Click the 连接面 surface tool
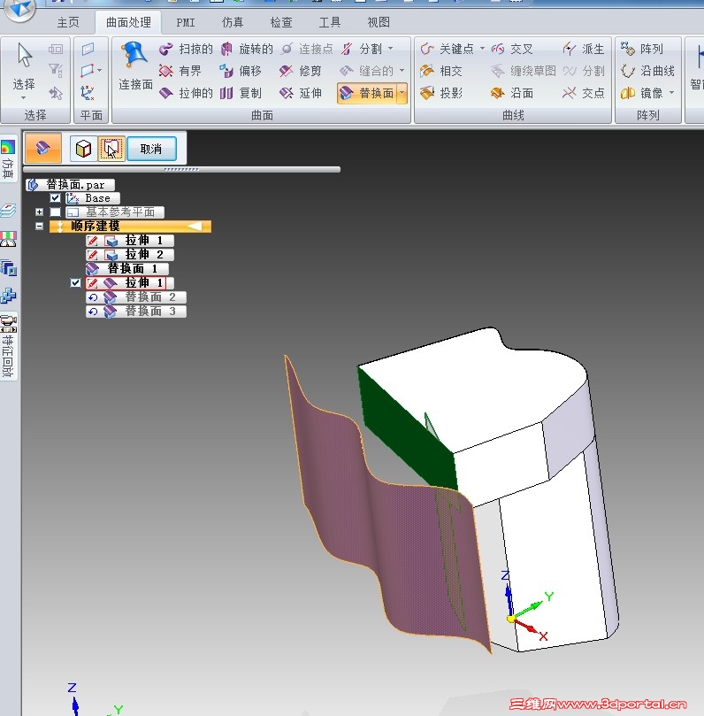This screenshot has width=704, height=716. [x=135, y=66]
